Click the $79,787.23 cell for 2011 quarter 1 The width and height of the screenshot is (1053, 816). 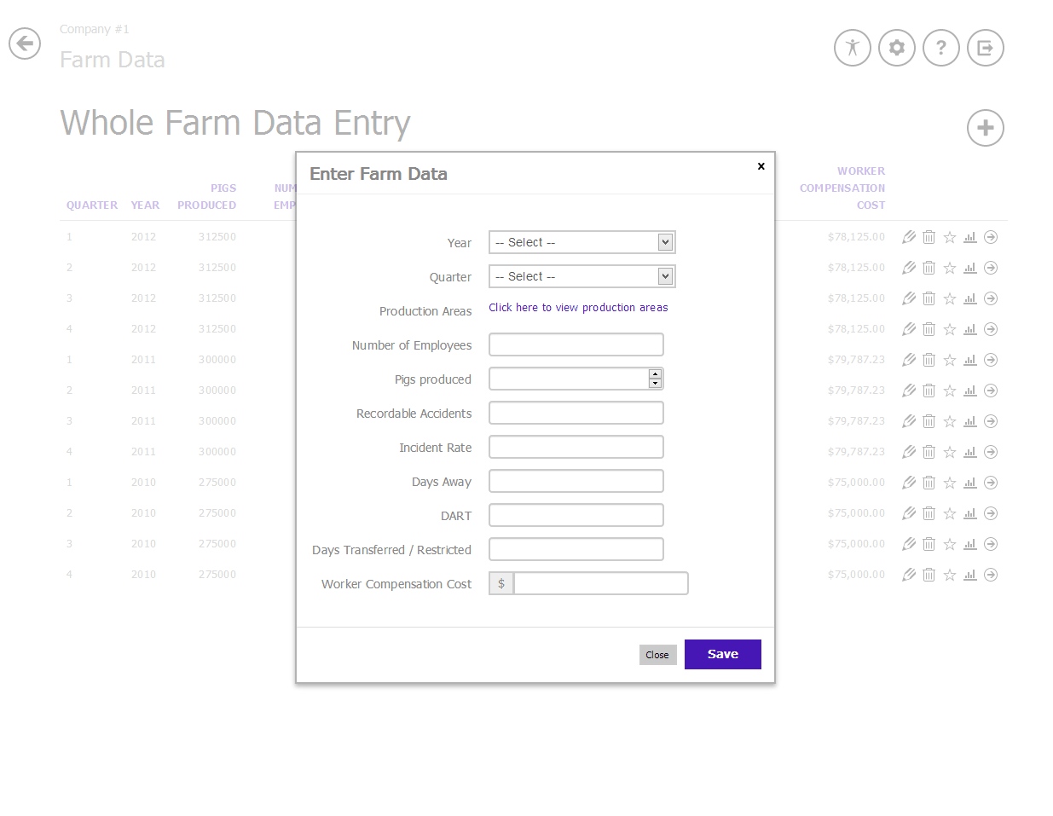[856, 360]
